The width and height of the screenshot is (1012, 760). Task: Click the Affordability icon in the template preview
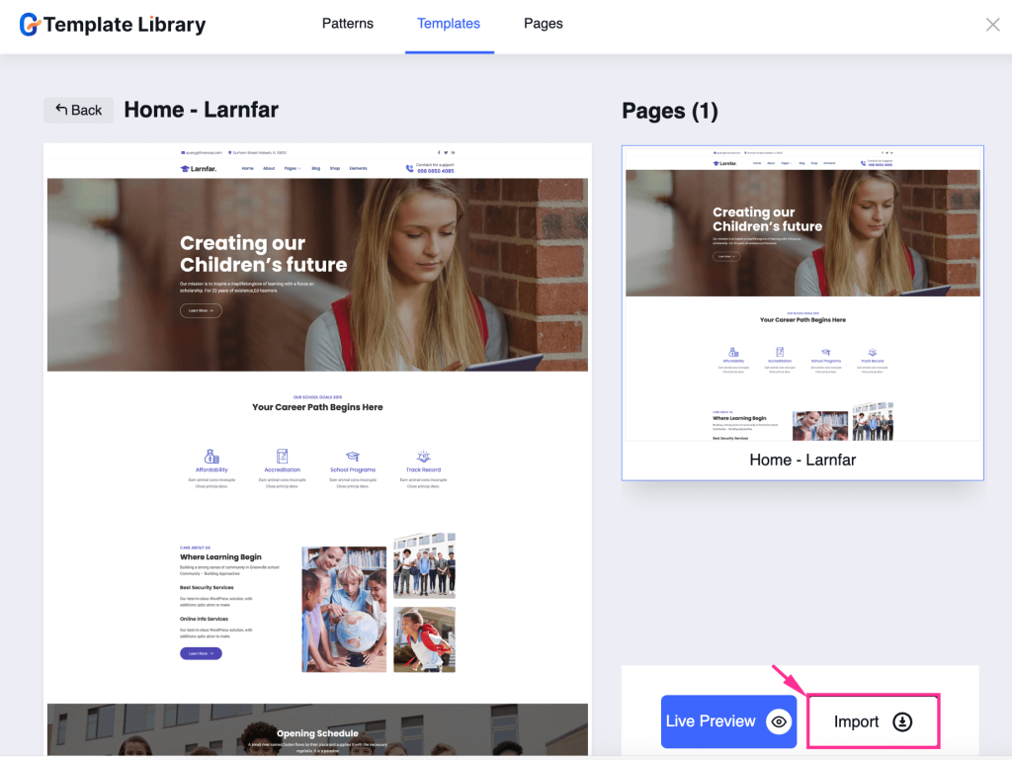211,455
